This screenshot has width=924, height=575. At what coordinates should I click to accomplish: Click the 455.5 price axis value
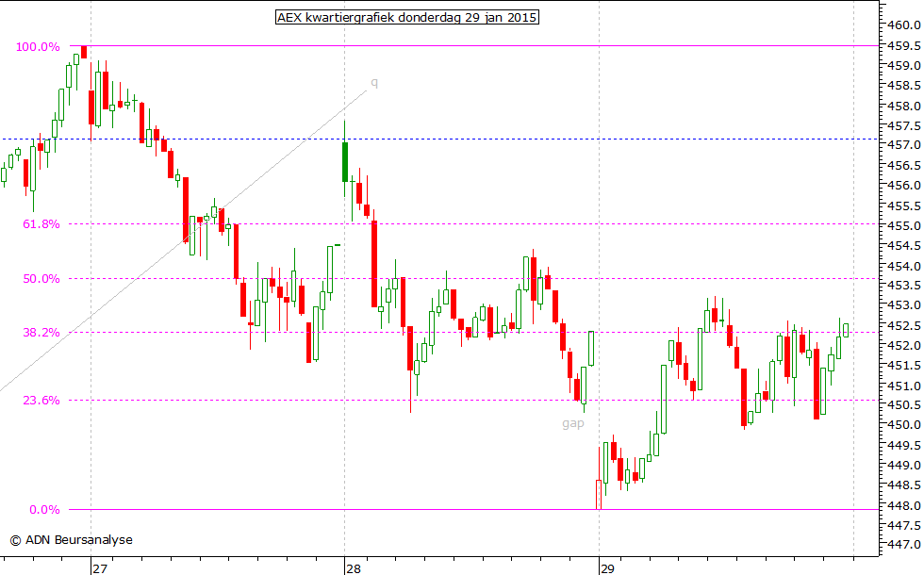tap(904, 206)
